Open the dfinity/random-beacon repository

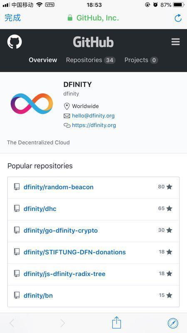[59, 187]
